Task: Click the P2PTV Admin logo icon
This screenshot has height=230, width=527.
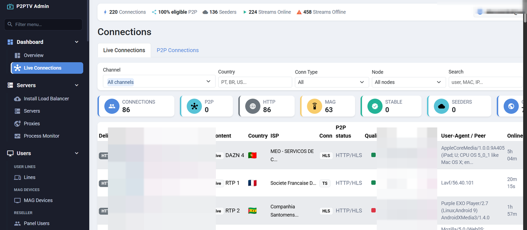Action: (x=10, y=6)
